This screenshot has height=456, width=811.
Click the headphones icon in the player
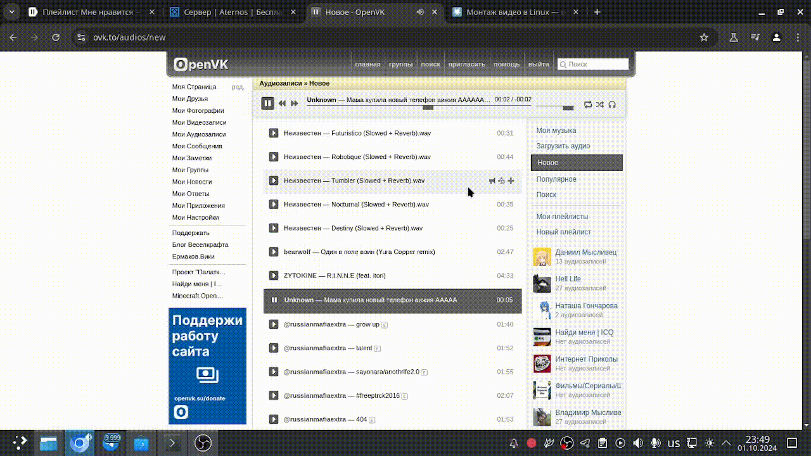[x=612, y=104]
